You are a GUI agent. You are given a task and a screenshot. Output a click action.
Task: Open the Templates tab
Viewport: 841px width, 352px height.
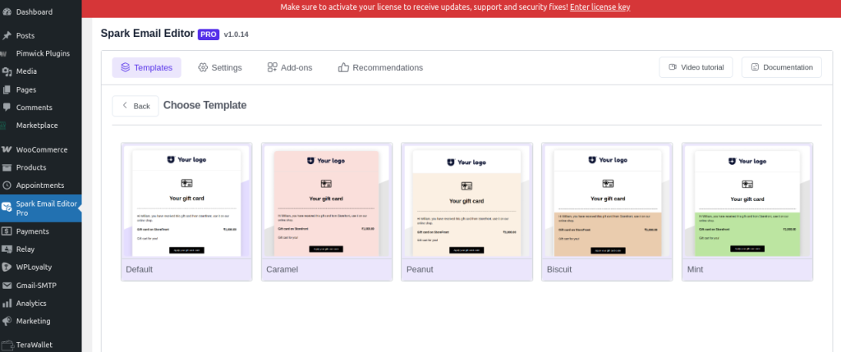(x=146, y=67)
